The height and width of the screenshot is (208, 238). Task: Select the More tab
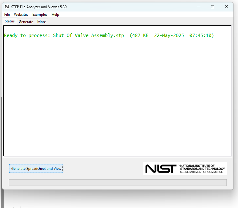pos(42,22)
